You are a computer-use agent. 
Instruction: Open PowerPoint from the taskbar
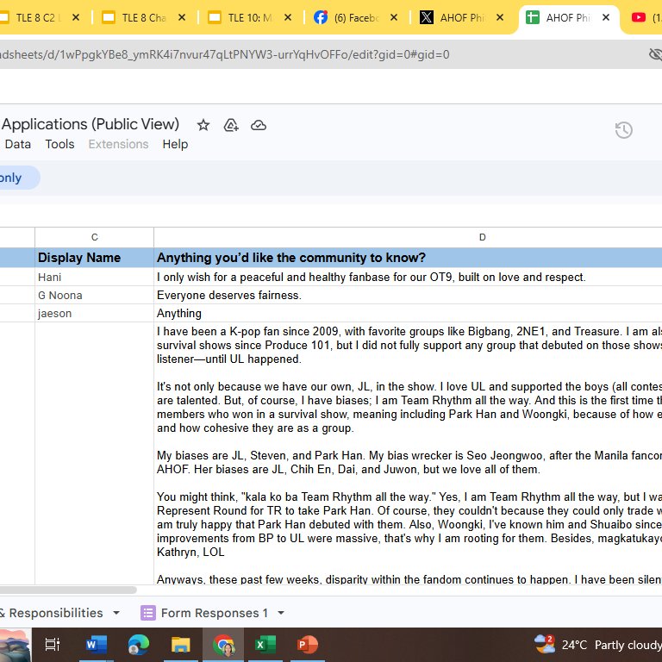(308, 645)
